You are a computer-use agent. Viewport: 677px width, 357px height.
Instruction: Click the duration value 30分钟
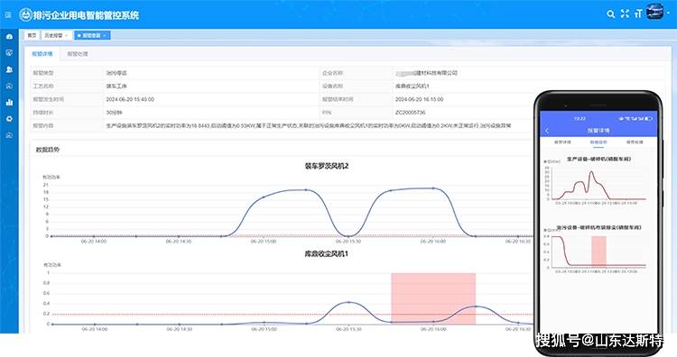coord(115,112)
